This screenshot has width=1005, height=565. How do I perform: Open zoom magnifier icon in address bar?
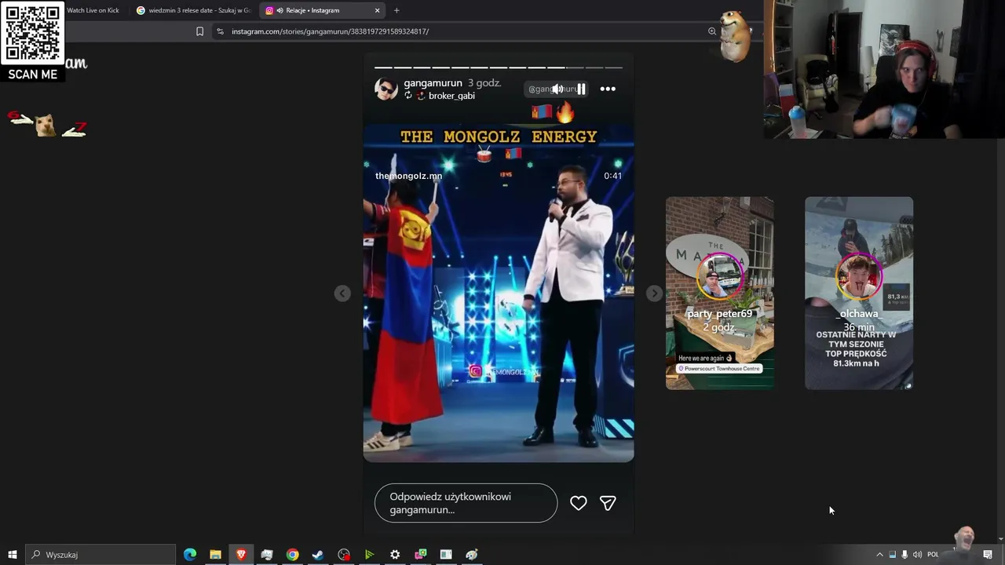point(712,31)
